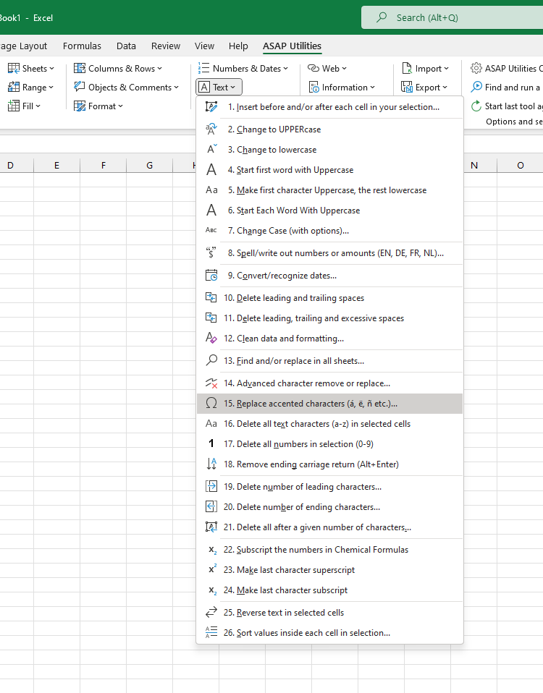The height and width of the screenshot is (693, 543).
Task: Expand the Columns & Rows menu
Action: 118,69
